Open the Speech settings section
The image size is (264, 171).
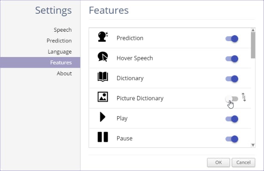[63, 30]
